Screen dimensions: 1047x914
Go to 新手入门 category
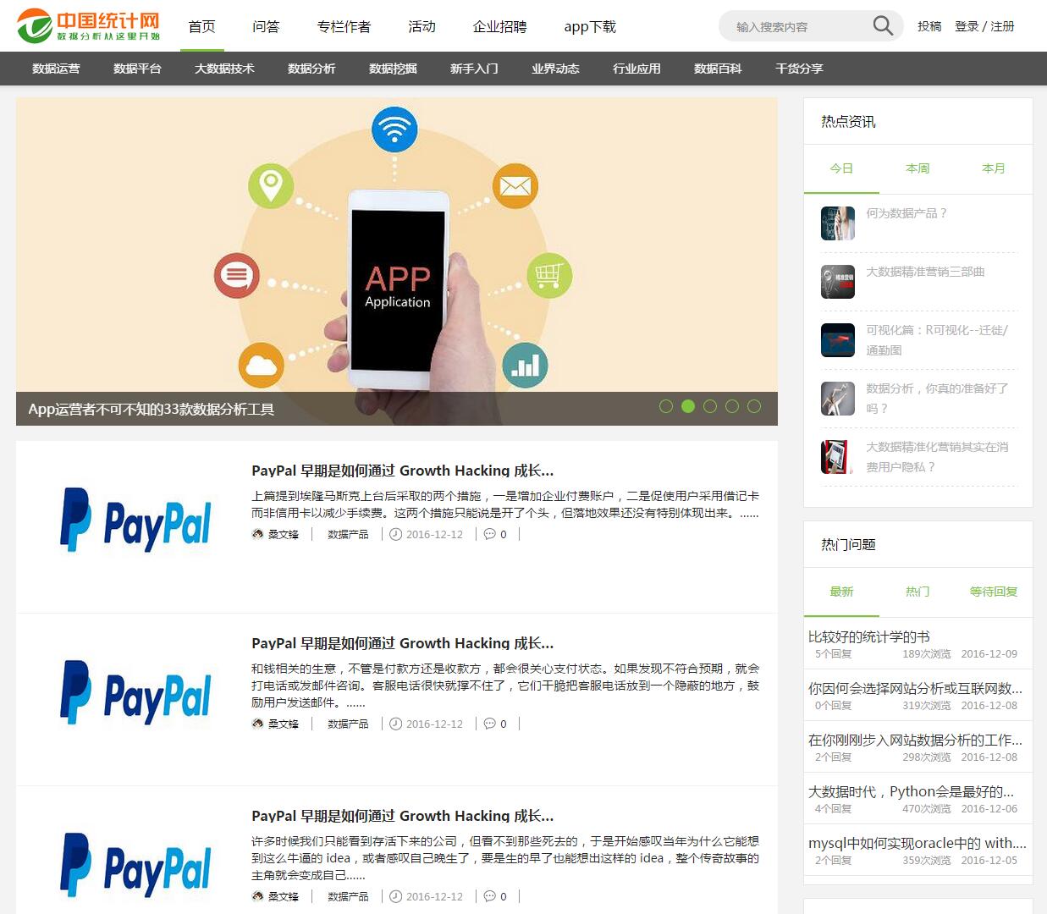coord(474,69)
